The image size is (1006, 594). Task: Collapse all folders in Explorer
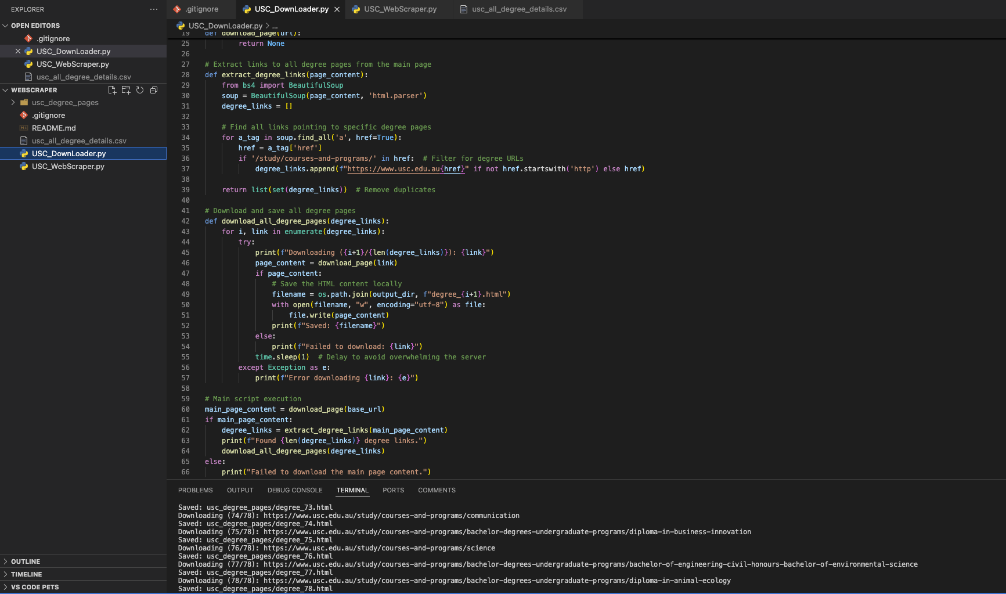154,90
